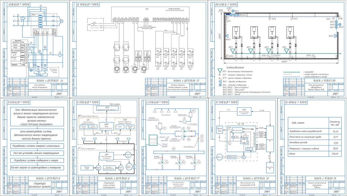Select the ВПГ3 foam generator triangle symbol
This screenshot has width=347, height=196.
[269, 51]
